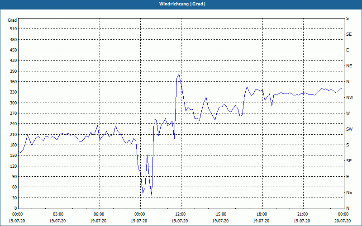Click the 21:00 time label
362x226 pixels.
303,214
